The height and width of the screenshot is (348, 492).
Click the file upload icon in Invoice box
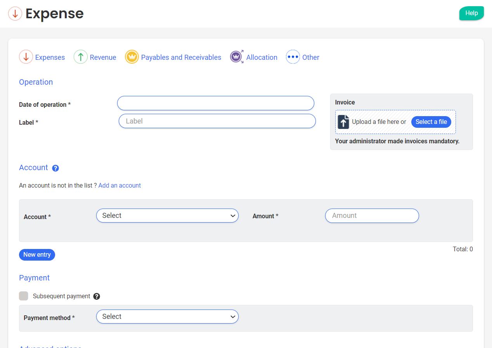point(343,122)
